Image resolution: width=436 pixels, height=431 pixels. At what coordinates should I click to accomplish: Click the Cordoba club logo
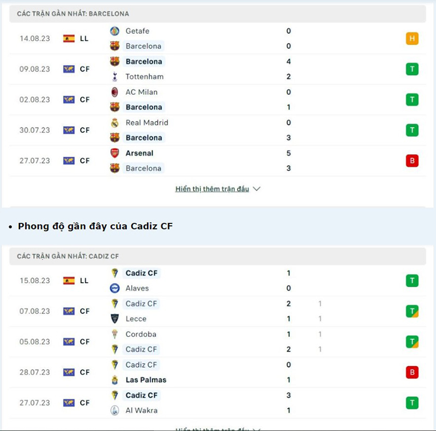(114, 334)
